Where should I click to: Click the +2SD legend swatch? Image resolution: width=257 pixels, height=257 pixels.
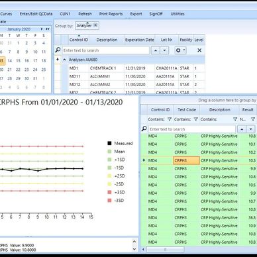109,176
